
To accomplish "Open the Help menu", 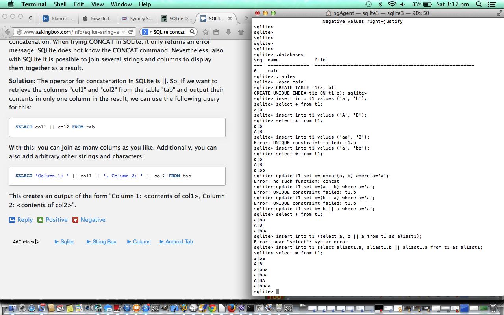I will 145,4.
